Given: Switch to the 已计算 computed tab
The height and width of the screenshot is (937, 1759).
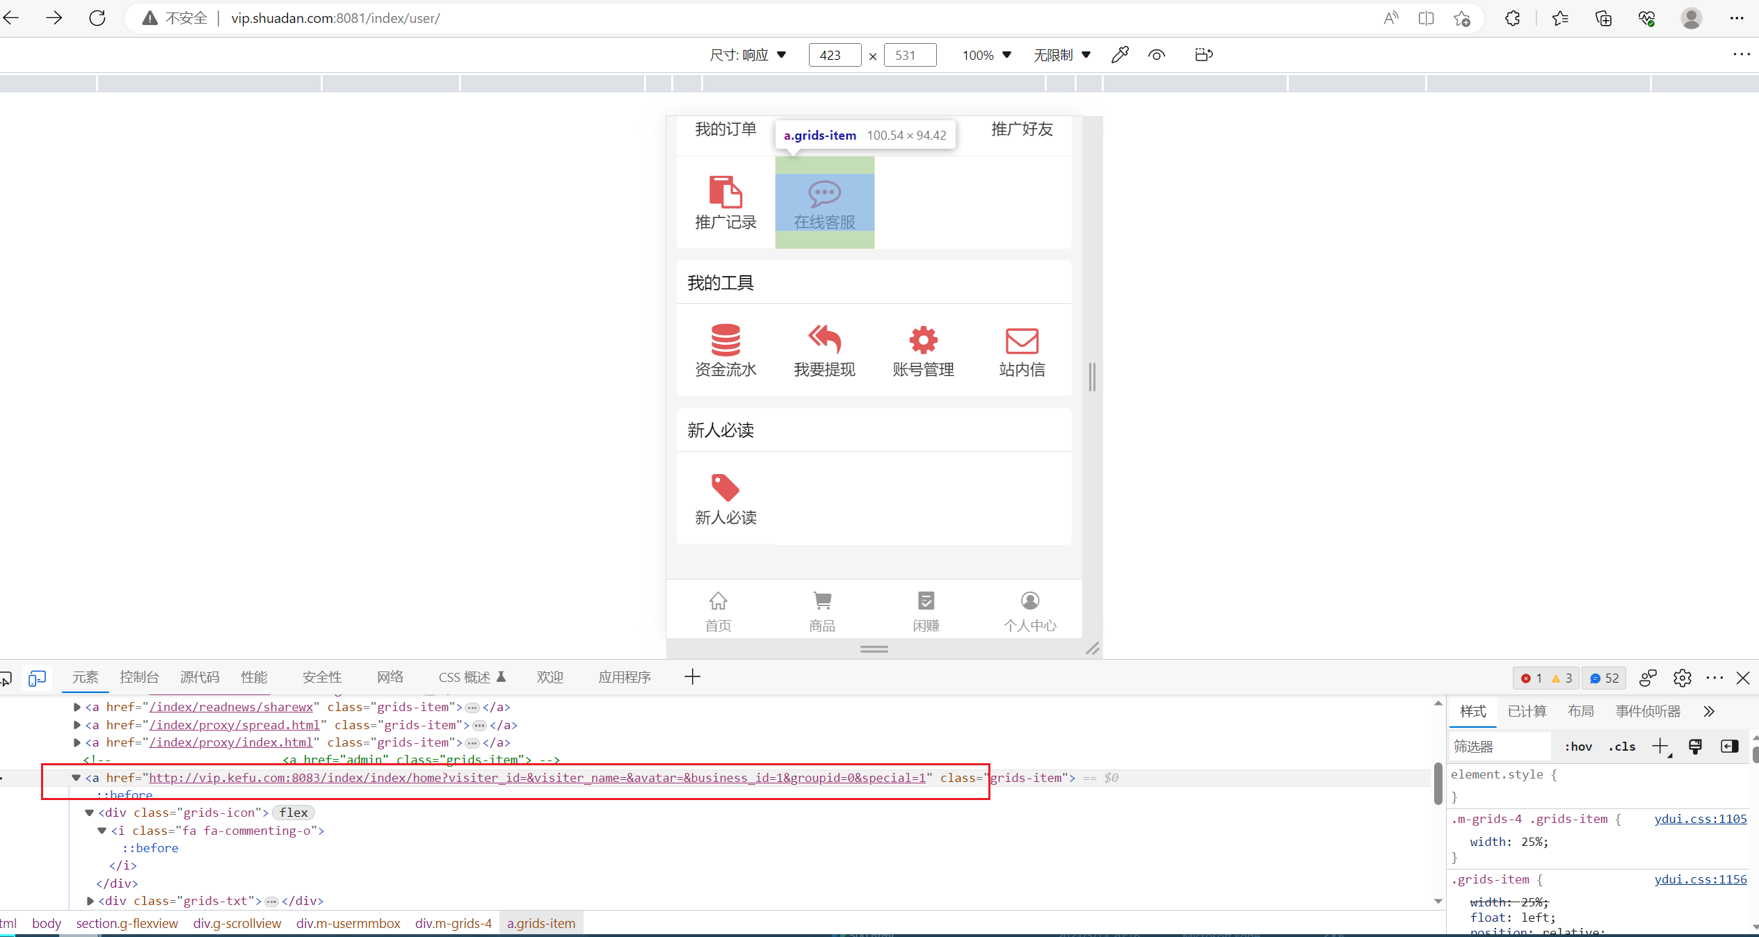Looking at the screenshot, I should pos(1527,711).
